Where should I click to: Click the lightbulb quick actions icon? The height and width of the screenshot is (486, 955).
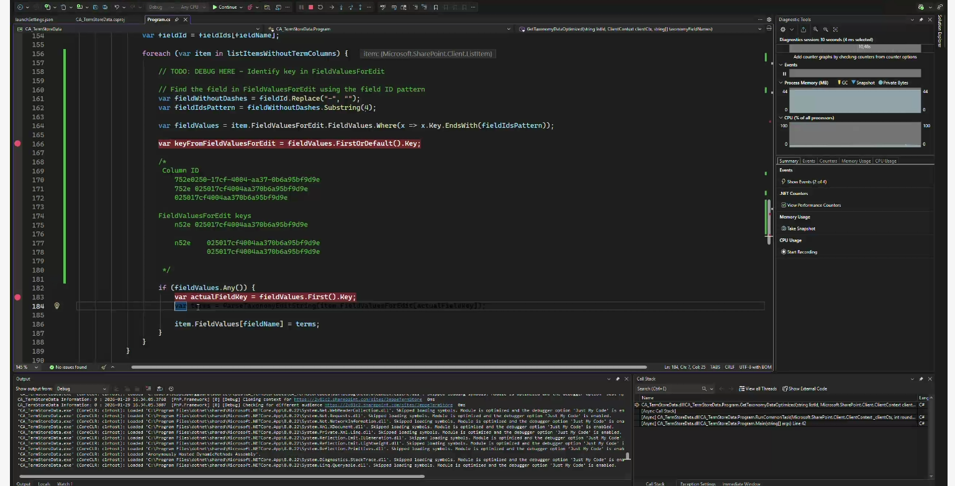pos(57,306)
